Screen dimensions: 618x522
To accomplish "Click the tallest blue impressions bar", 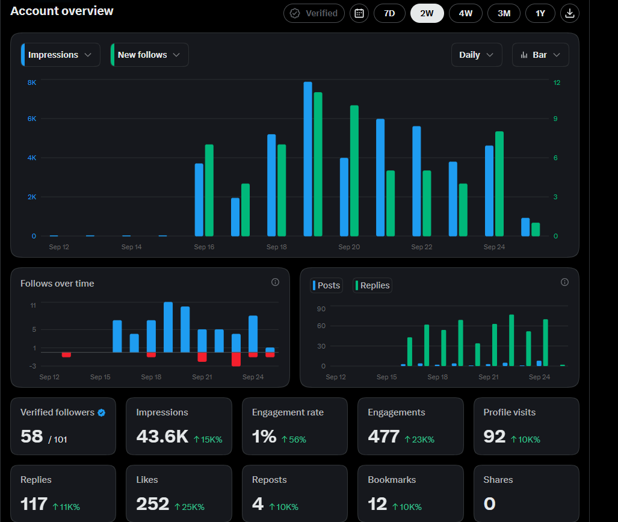I will click(x=308, y=159).
